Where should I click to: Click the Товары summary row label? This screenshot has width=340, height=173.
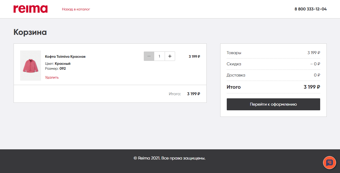[234, 53]
